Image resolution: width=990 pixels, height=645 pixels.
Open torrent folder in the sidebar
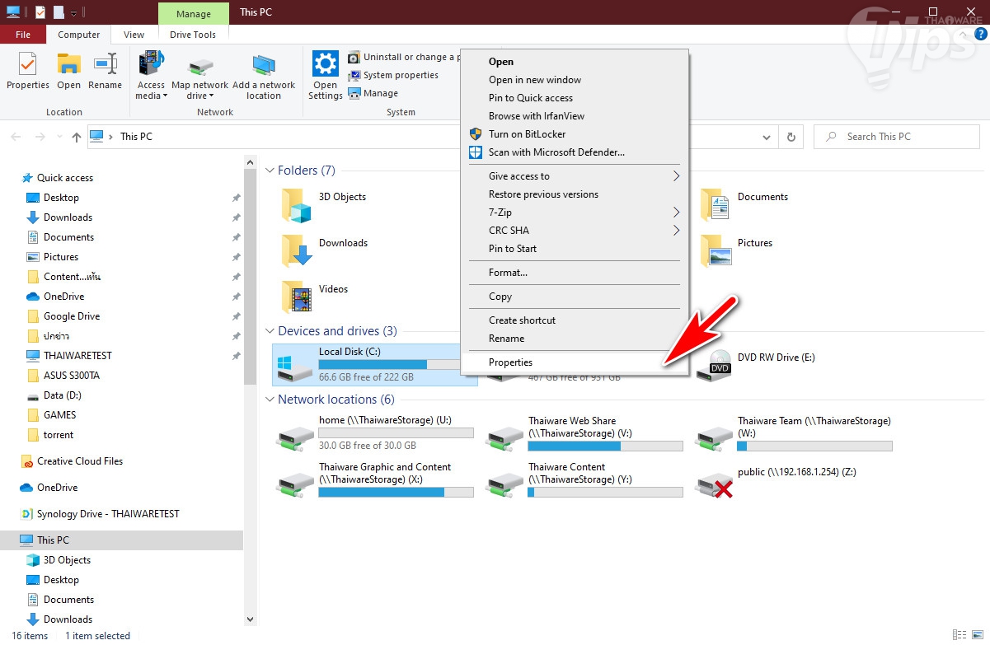pos(50,435)
